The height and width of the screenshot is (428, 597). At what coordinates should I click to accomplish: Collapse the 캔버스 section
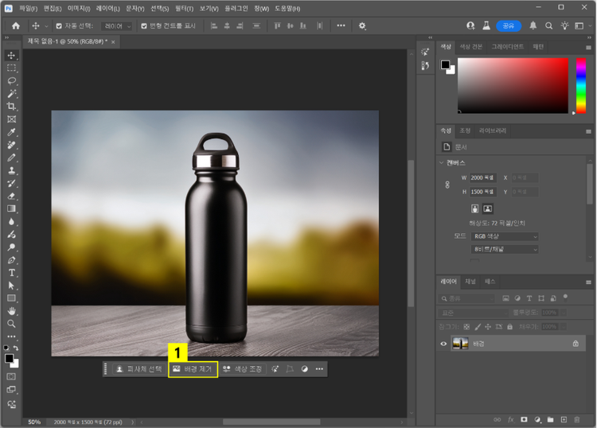(443, 162)
